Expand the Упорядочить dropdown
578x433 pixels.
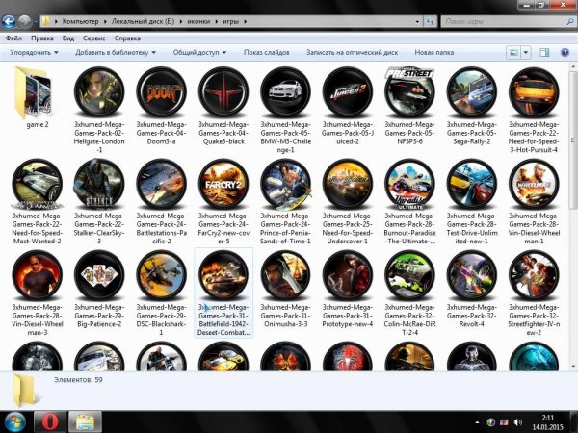click(34, 53)
